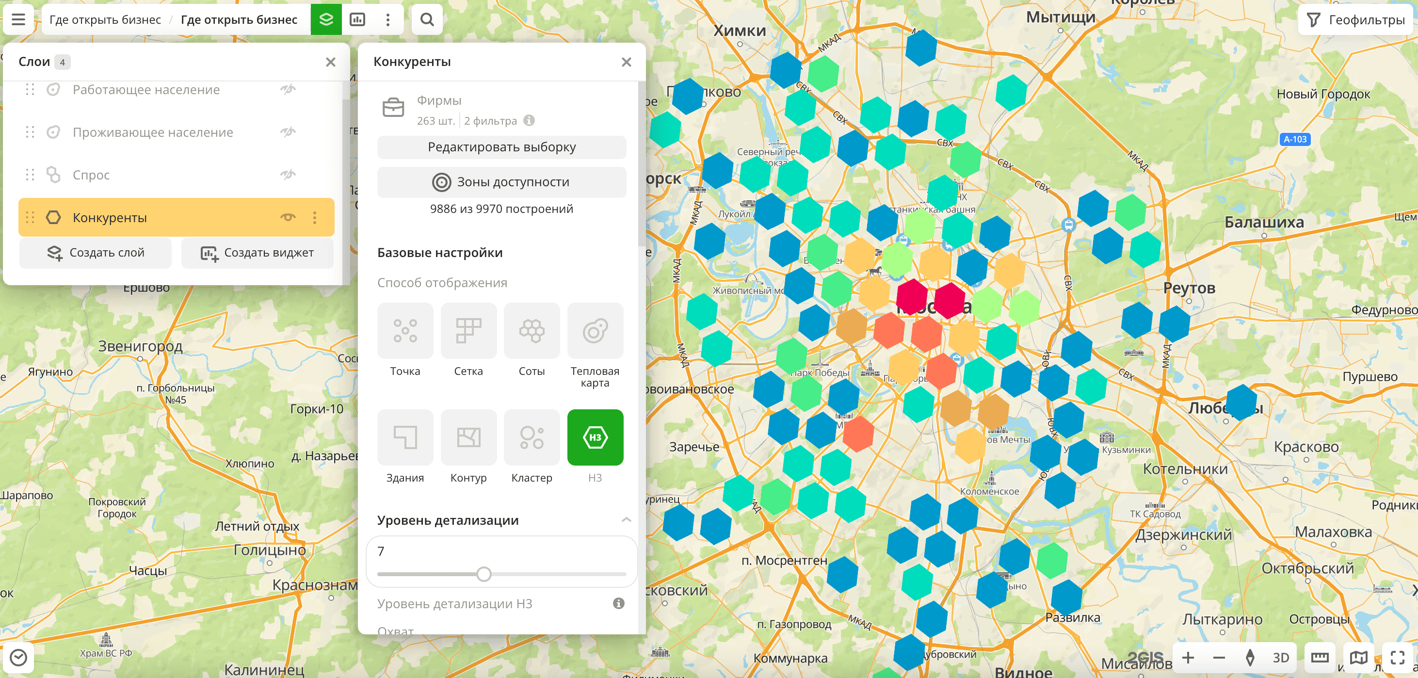Open Конкуренты layer three-dot options menu
Screen dimensions: 1418x678
point(315,217)
